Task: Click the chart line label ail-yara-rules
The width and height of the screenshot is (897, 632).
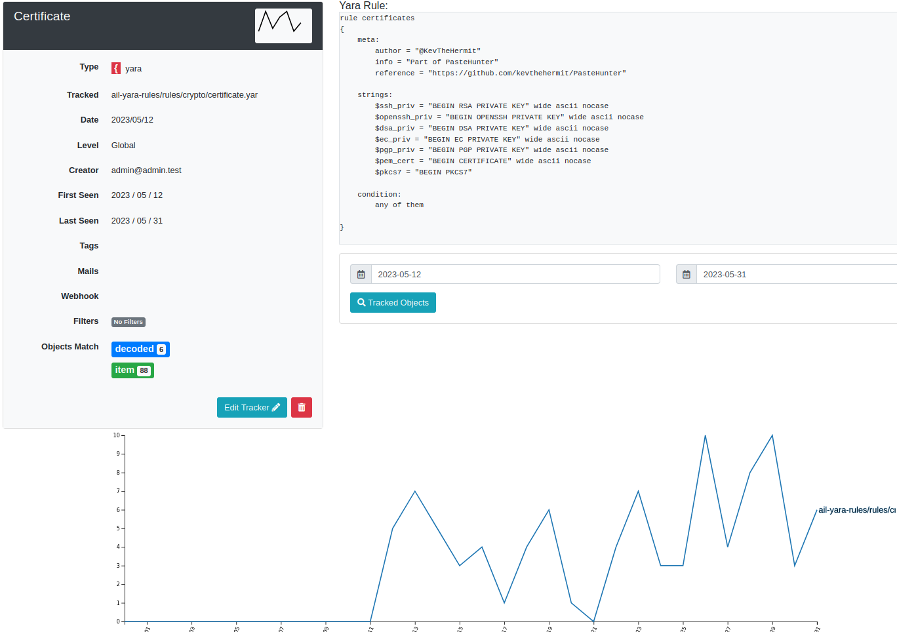Action: [856, 510]
